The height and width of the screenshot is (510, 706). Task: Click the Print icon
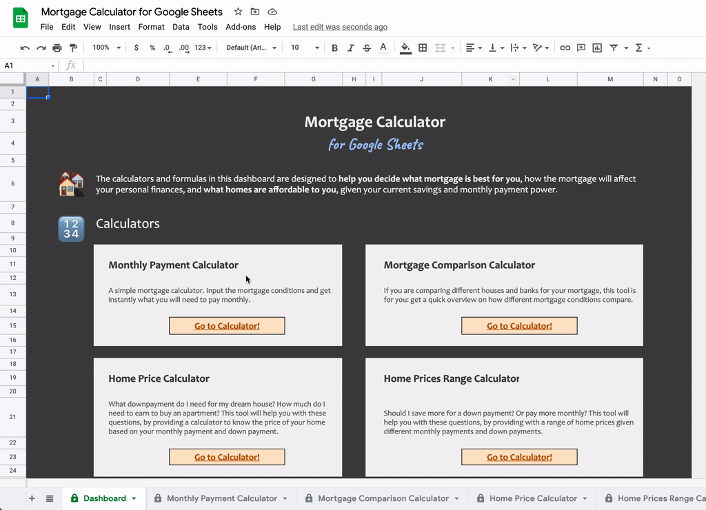(57, 48)
